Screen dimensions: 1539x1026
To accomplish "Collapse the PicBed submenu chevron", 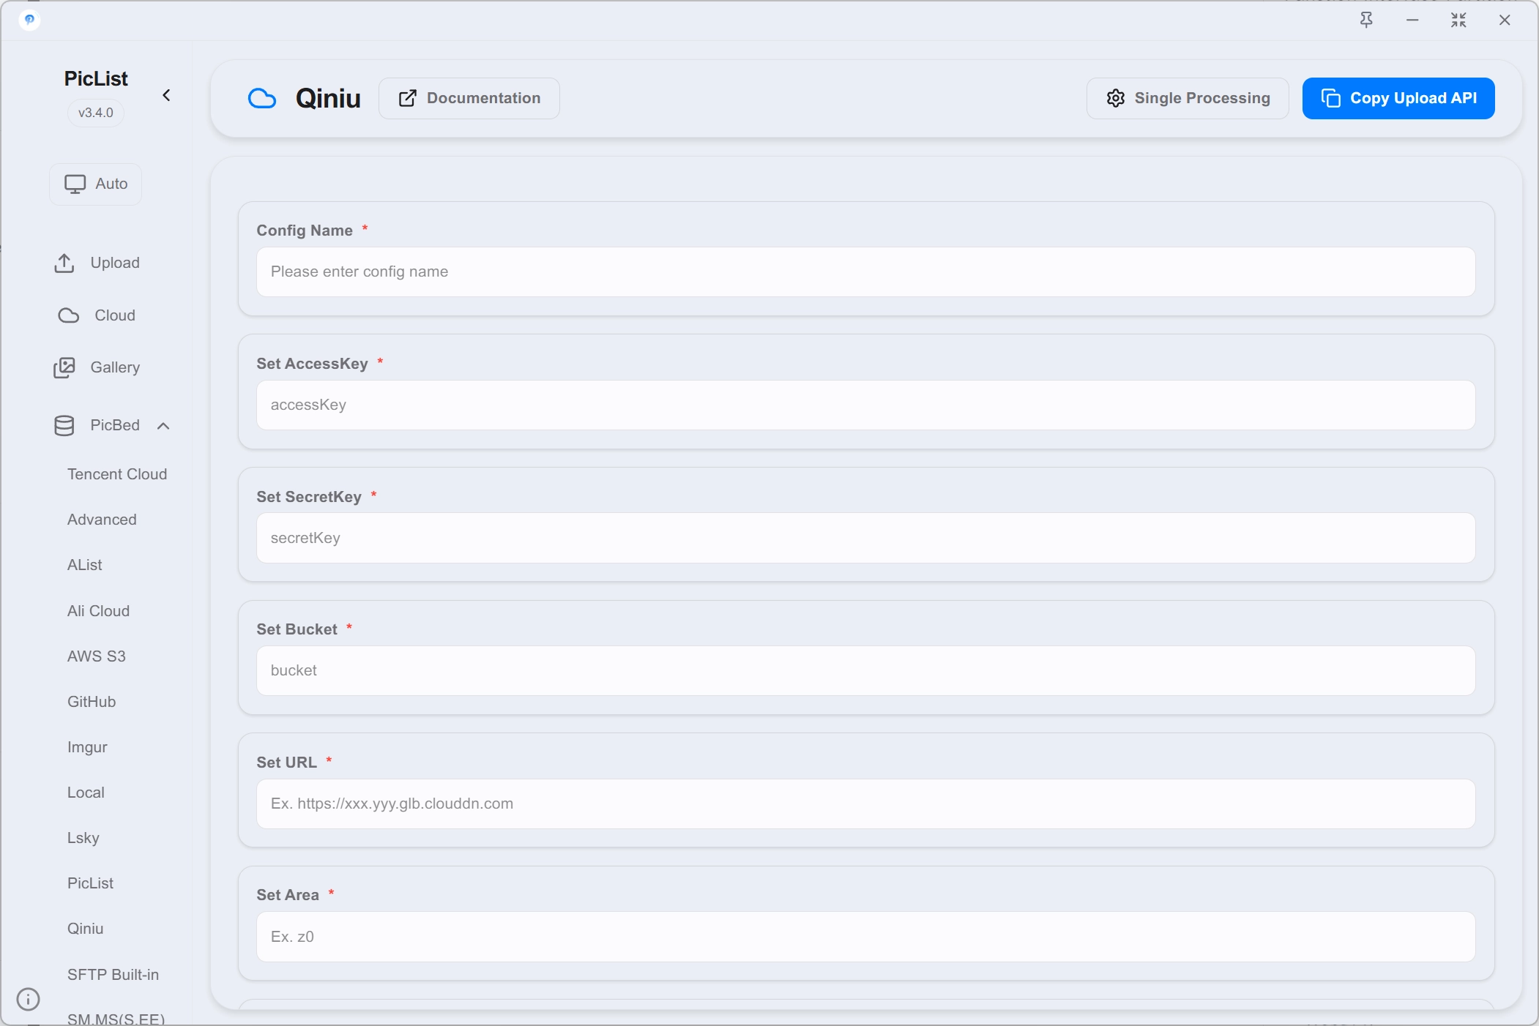I will coord(163,426).
